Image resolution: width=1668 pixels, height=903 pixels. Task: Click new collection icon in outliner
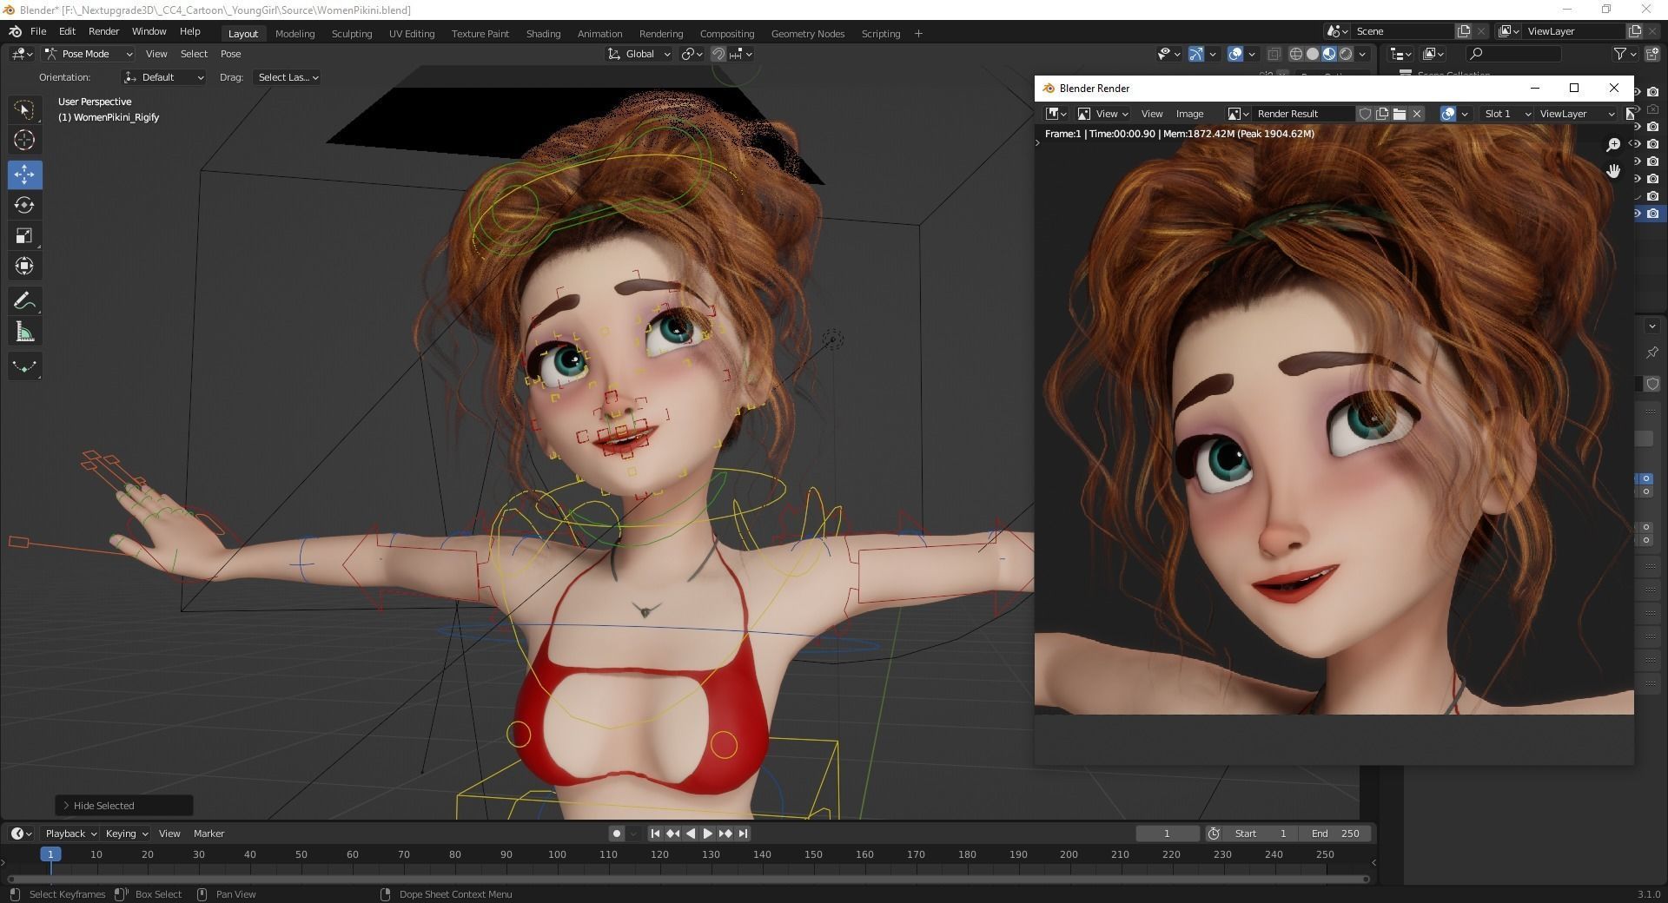point(1653,54)
